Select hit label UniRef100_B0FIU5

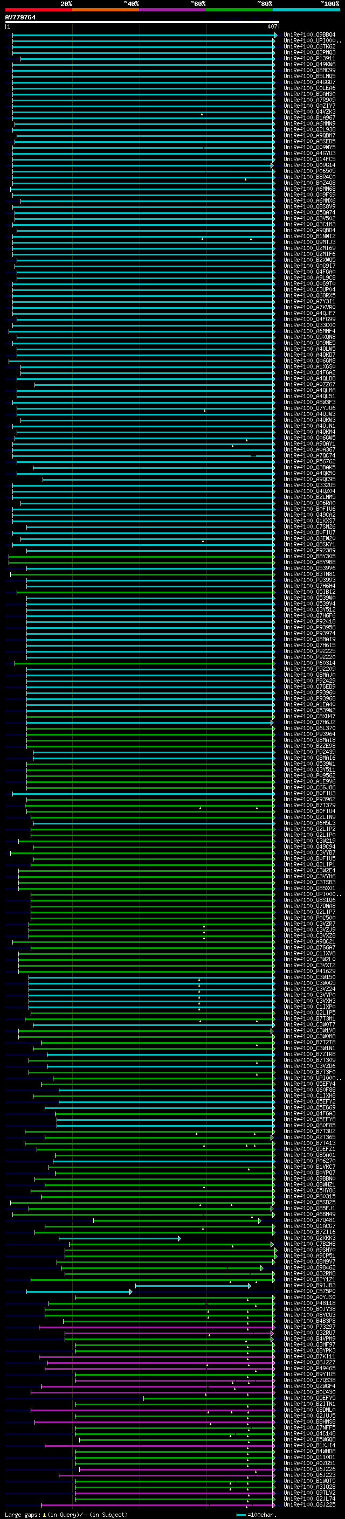(x=309, y=858)
